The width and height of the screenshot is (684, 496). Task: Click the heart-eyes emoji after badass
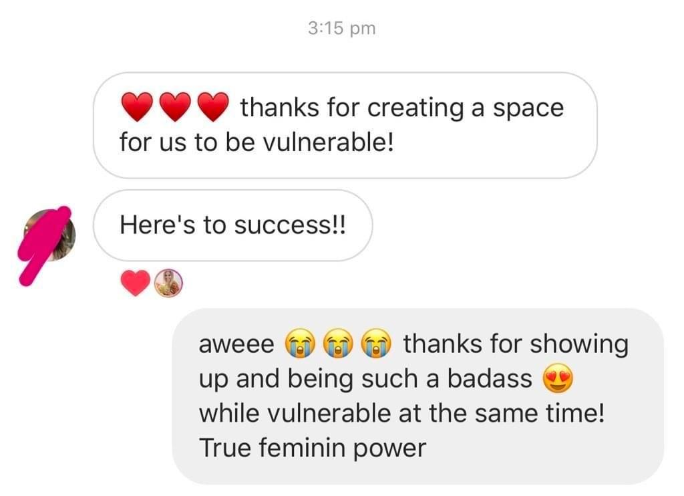[x=558, y=378]
